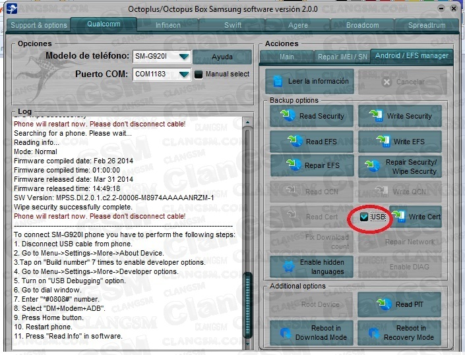Click the Cancelar X icon
Image resolution: width=465 pixels, height=355 pixels.
387,82
